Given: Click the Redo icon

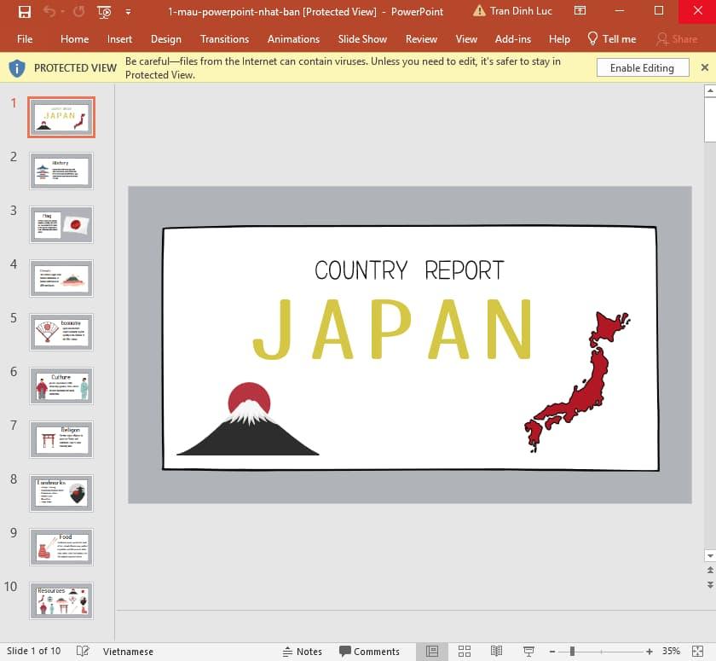Looking at the screenshot, I should (78, 11).
